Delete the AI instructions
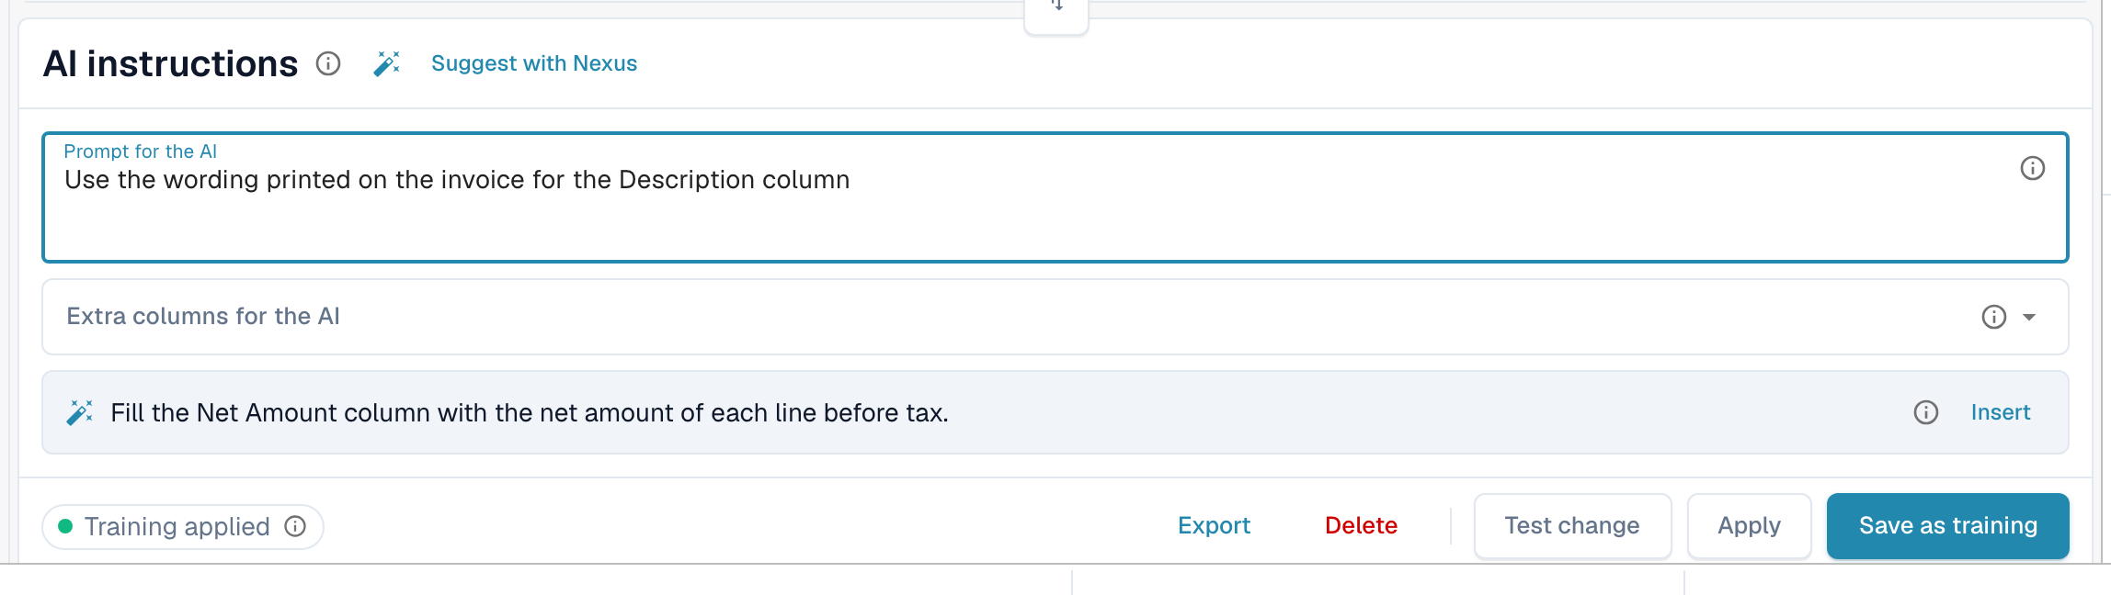Screen dimensions: 2111x595 pyautogui.click(x=1361, y=525)
